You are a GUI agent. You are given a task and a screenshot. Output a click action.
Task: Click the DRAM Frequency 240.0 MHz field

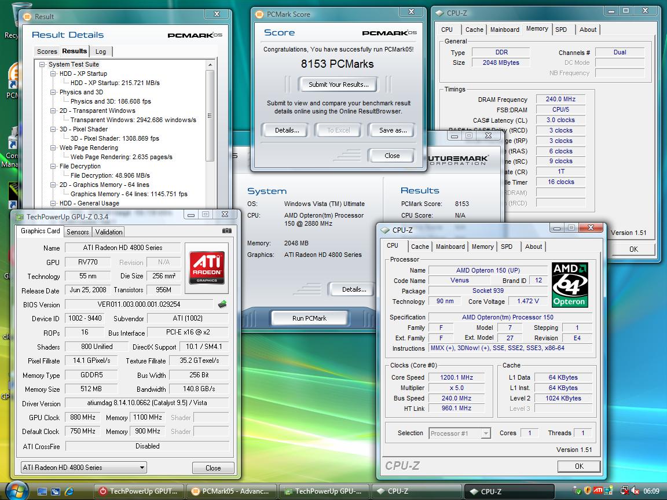coord(560,99)
